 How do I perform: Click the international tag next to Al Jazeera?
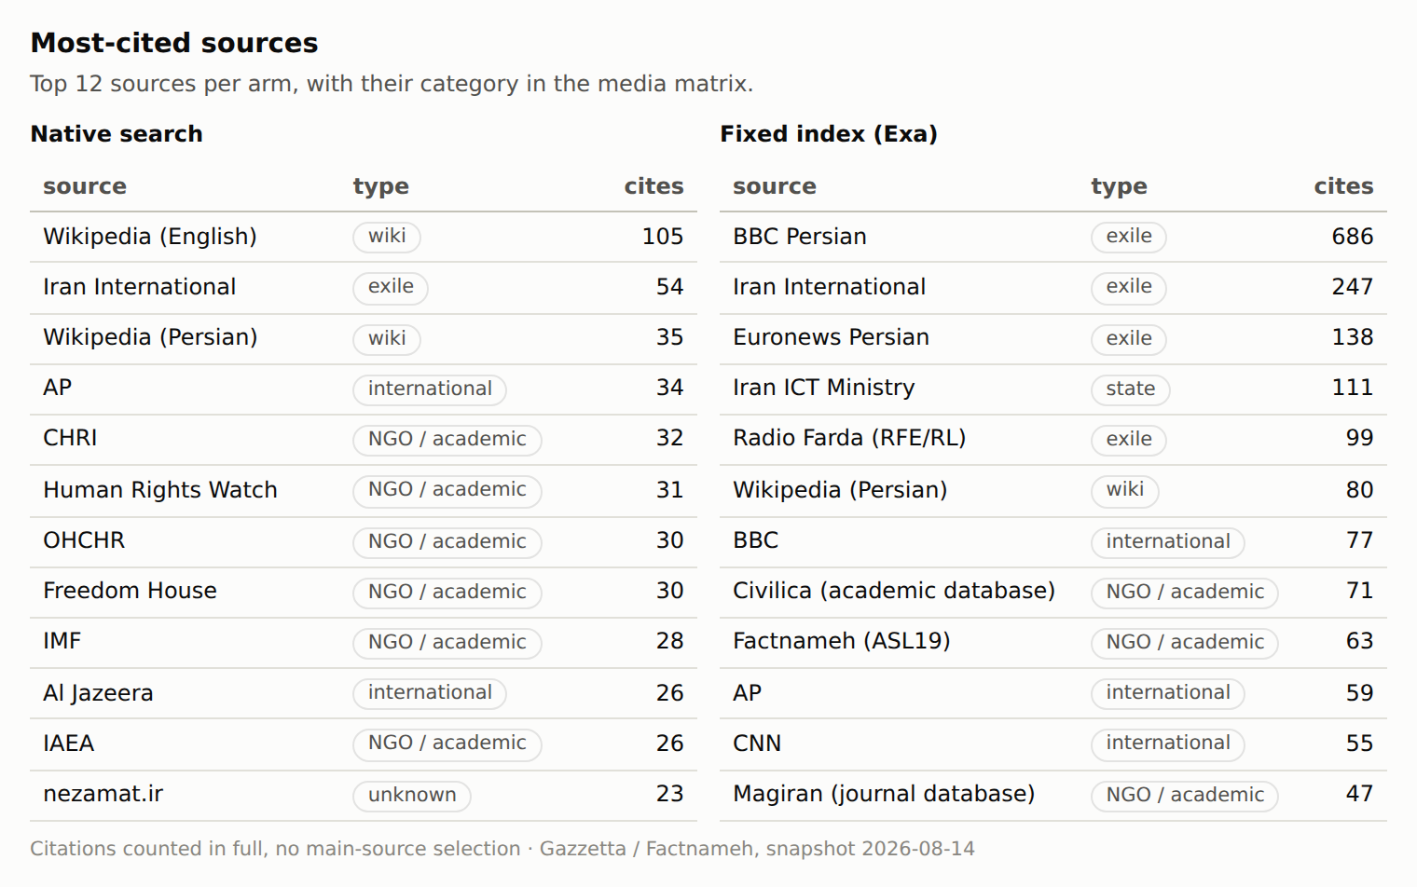point(430,693)
